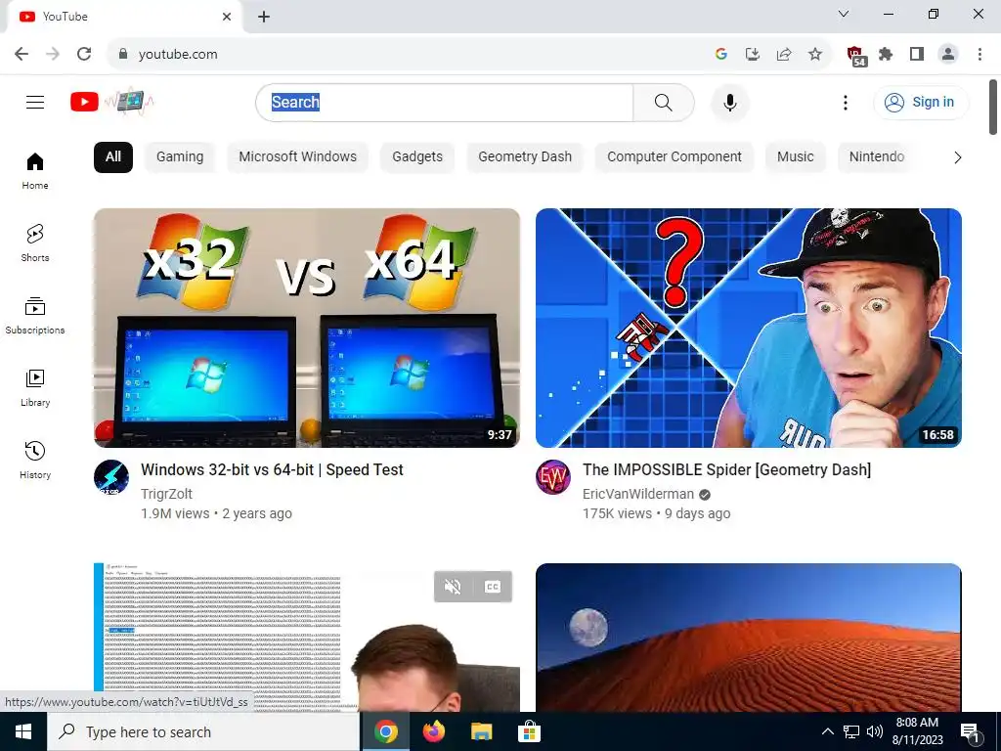Open the Home sidebar item
This screenshot has height=751, width=1001.
(x=35, y=171)
